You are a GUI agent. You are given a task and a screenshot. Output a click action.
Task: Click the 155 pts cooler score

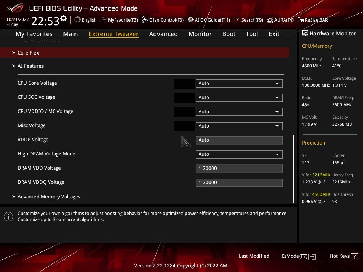click(x=339, y=163)
